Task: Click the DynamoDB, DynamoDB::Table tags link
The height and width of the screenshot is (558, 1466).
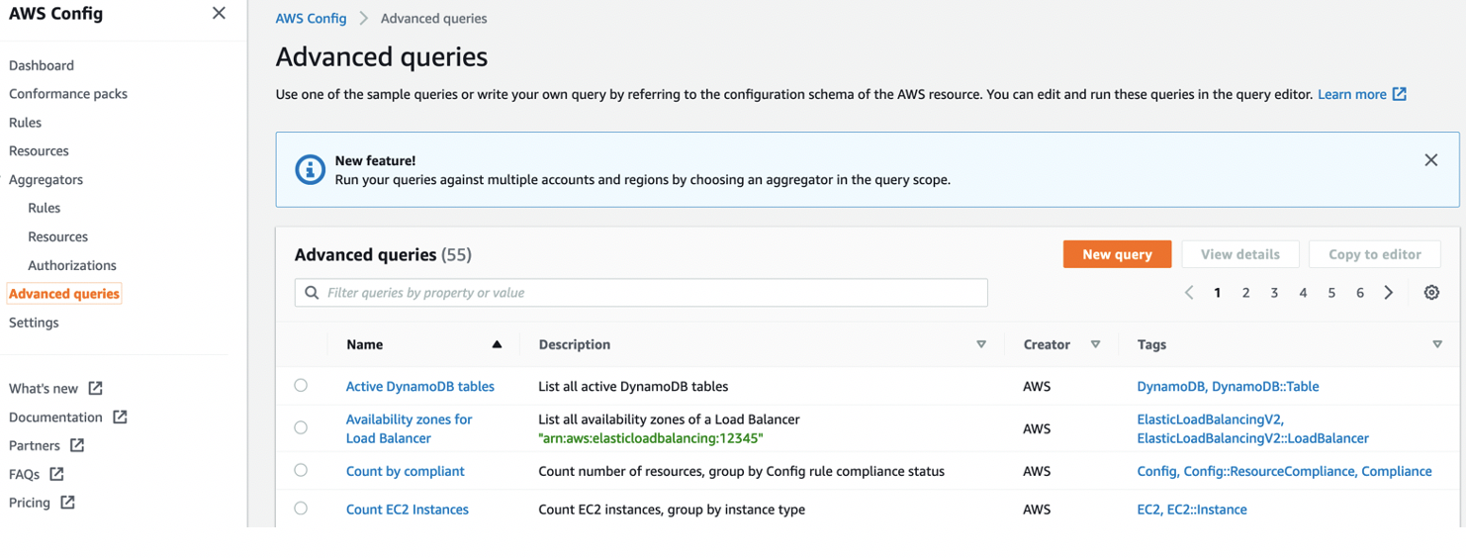Action: (x=1228, y=386)
